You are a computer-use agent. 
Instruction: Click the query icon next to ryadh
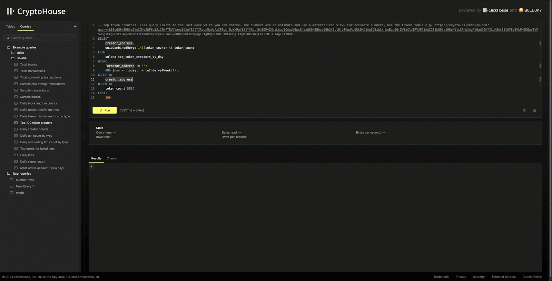12,193
